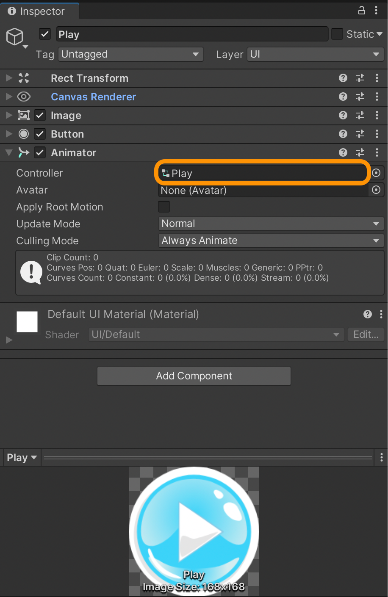Open the object picker for the Avatar field

tap(376, 190)
